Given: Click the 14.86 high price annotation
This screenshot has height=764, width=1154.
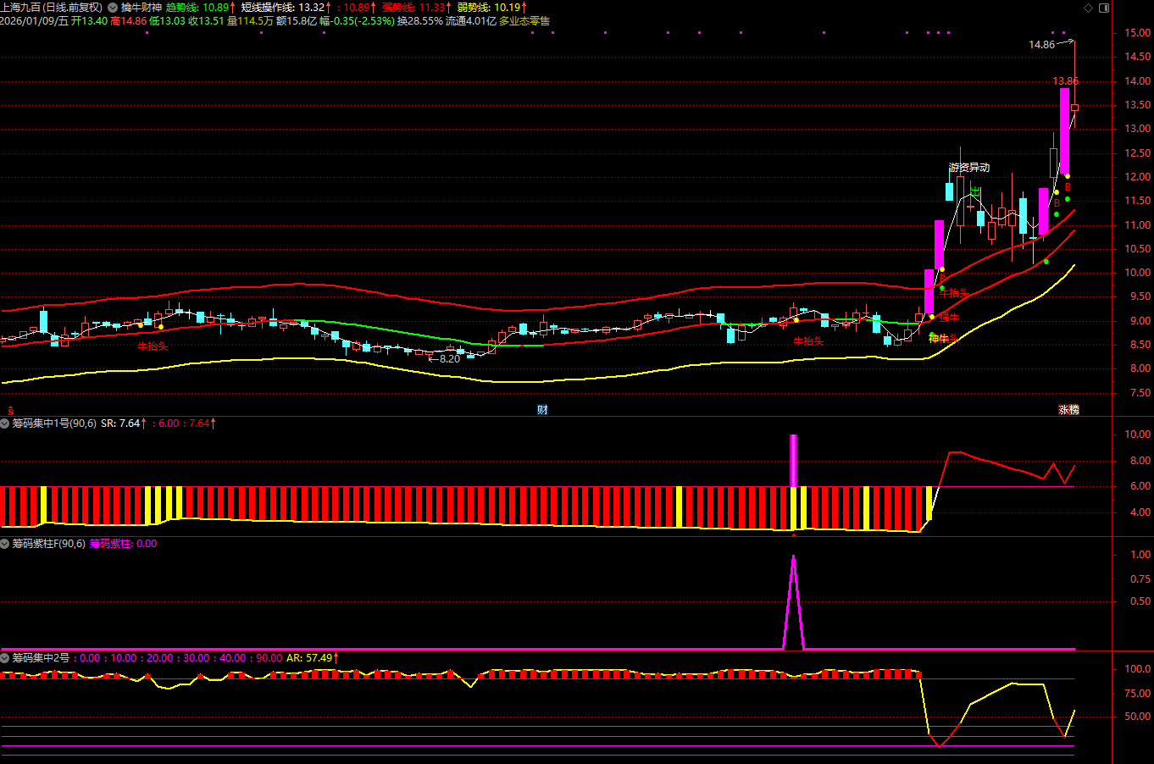Looking at the screenshot, I should coord(1041,45).
